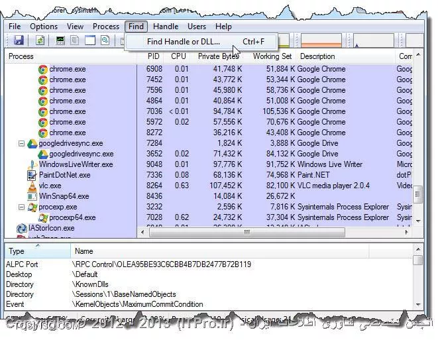Click the WinSnap64.exe icon
This screenshot has width=438, height=340.
coord(32,197)
